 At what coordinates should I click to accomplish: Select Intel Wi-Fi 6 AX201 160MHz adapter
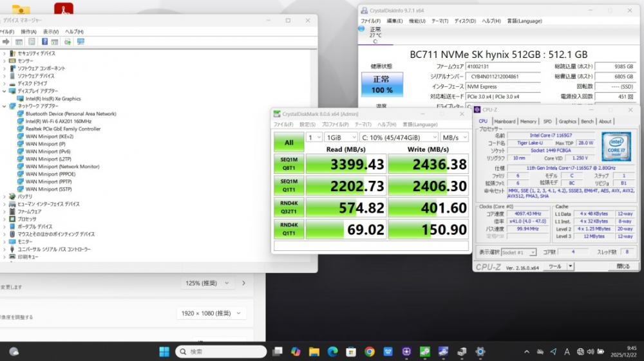[x=58, y=121]
